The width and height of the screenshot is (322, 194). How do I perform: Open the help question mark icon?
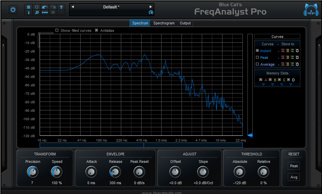pos(61,7)
